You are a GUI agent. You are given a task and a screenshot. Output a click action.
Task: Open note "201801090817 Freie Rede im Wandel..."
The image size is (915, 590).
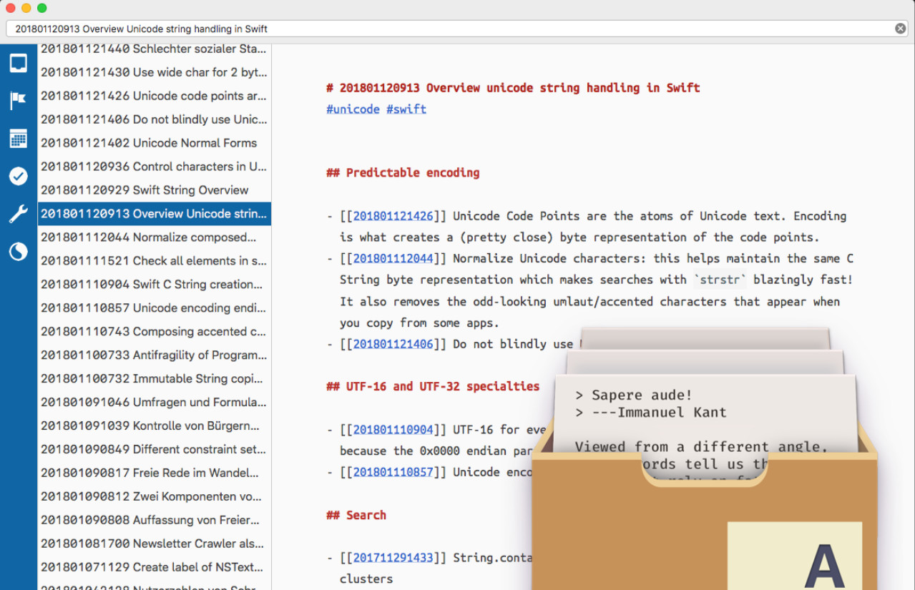155,473
